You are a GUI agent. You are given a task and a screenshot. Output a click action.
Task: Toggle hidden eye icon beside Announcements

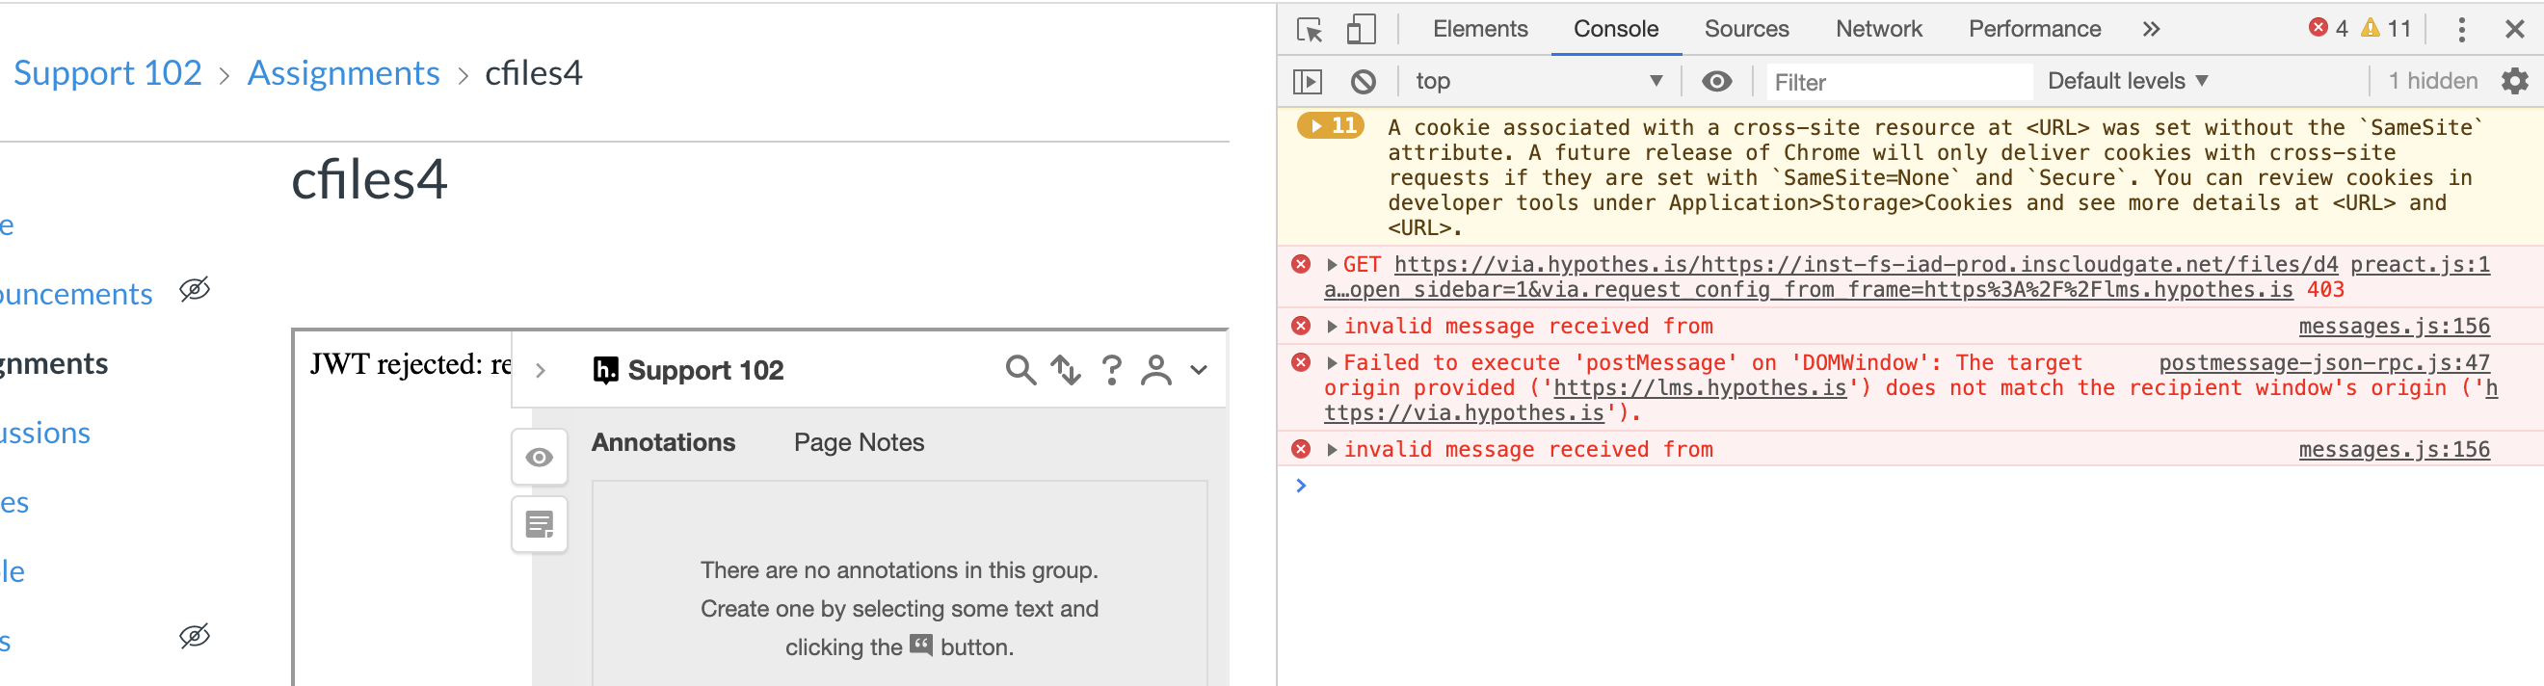point(195,290)
